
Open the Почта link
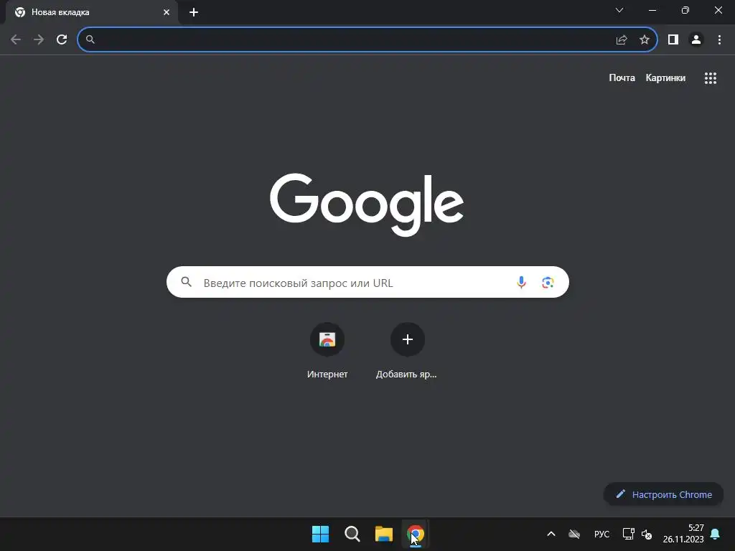click(622, 77)
